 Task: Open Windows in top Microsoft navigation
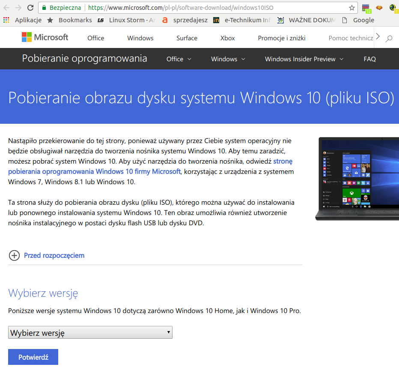tap(140, 38)
